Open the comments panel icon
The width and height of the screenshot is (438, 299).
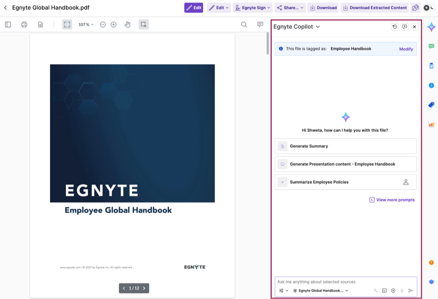point(260,25)
